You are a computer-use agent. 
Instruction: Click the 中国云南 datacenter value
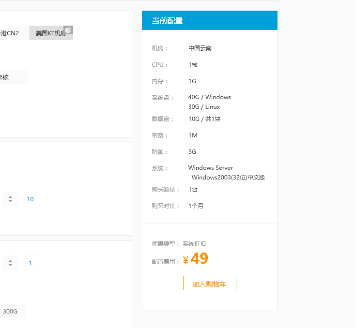pos(200,48)
